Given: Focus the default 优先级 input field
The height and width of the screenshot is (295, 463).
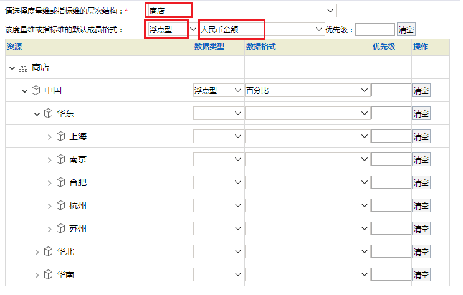Looking at the screenshot, I should (375, 29).
